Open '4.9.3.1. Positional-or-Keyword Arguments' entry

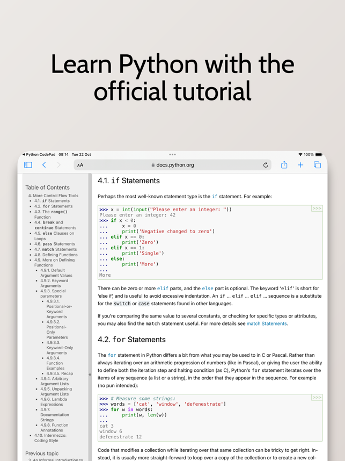(59, 309)
